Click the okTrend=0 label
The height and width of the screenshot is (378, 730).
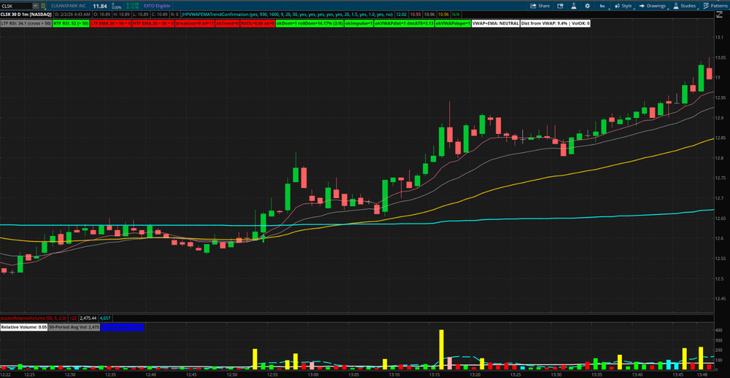pyautogui.click(x=227, y=23)
